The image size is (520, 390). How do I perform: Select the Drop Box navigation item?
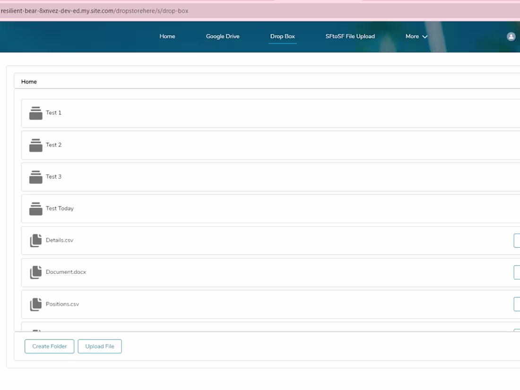282,36
